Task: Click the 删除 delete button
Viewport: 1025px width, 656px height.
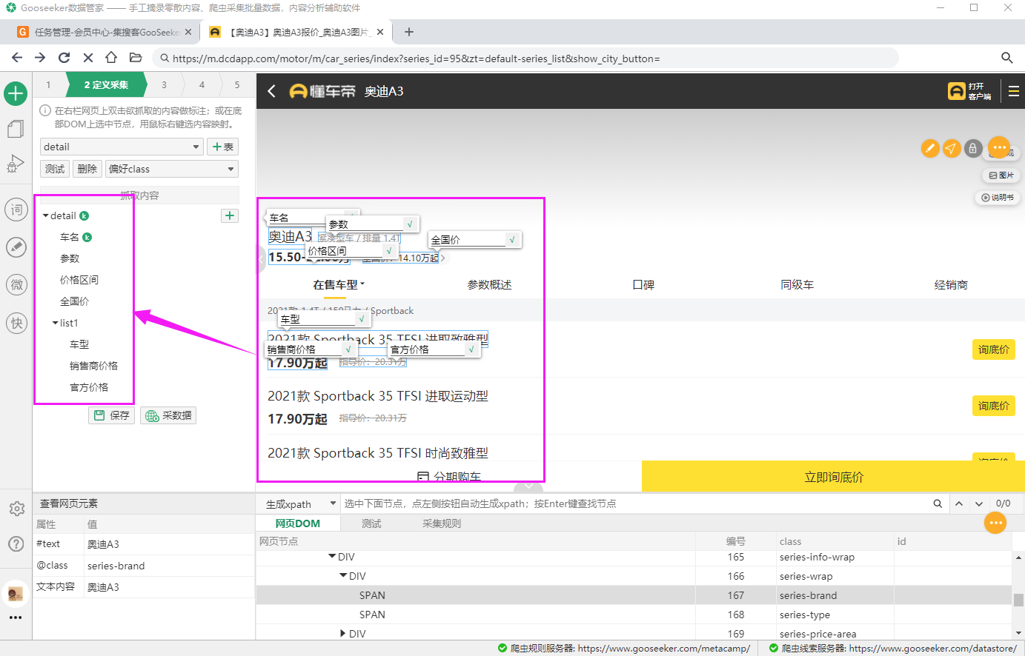Action: pos(87,169)
